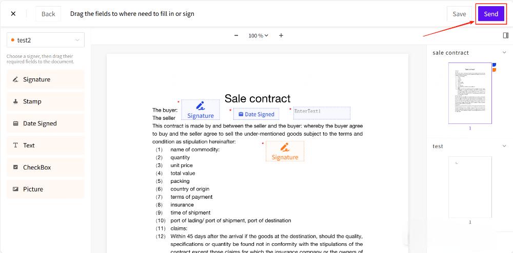Select the Stamp field tool
The width and height of the screenshot is (513, 253).
[x=45, y=101]
